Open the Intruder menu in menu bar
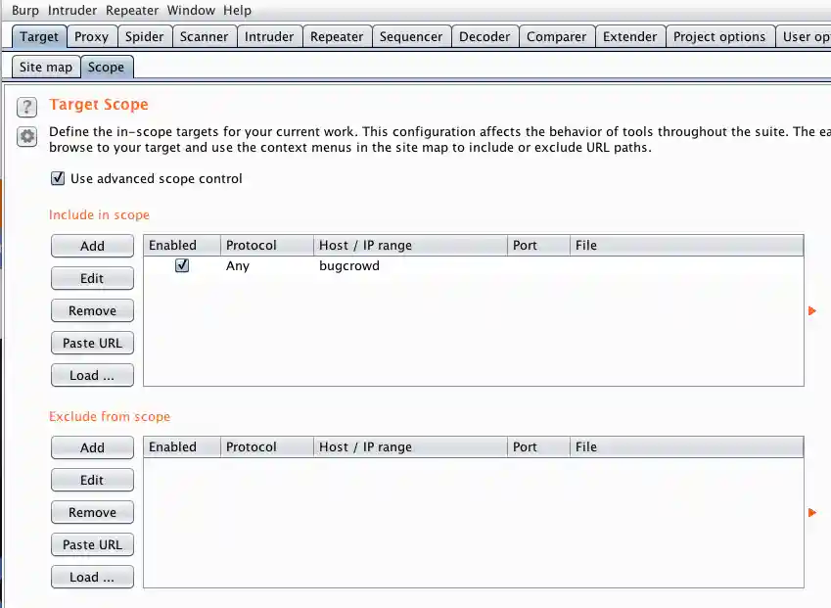The width and height of the screenshot is (831, 608). pyautogui.click(x=72, y=10)
